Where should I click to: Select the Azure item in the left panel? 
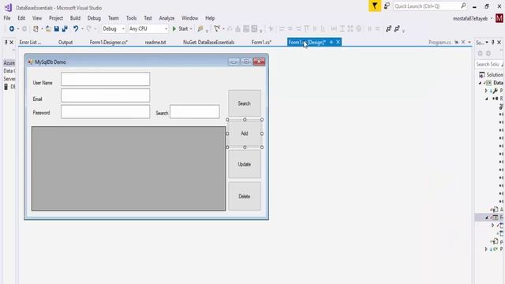(x=9, y=63)
